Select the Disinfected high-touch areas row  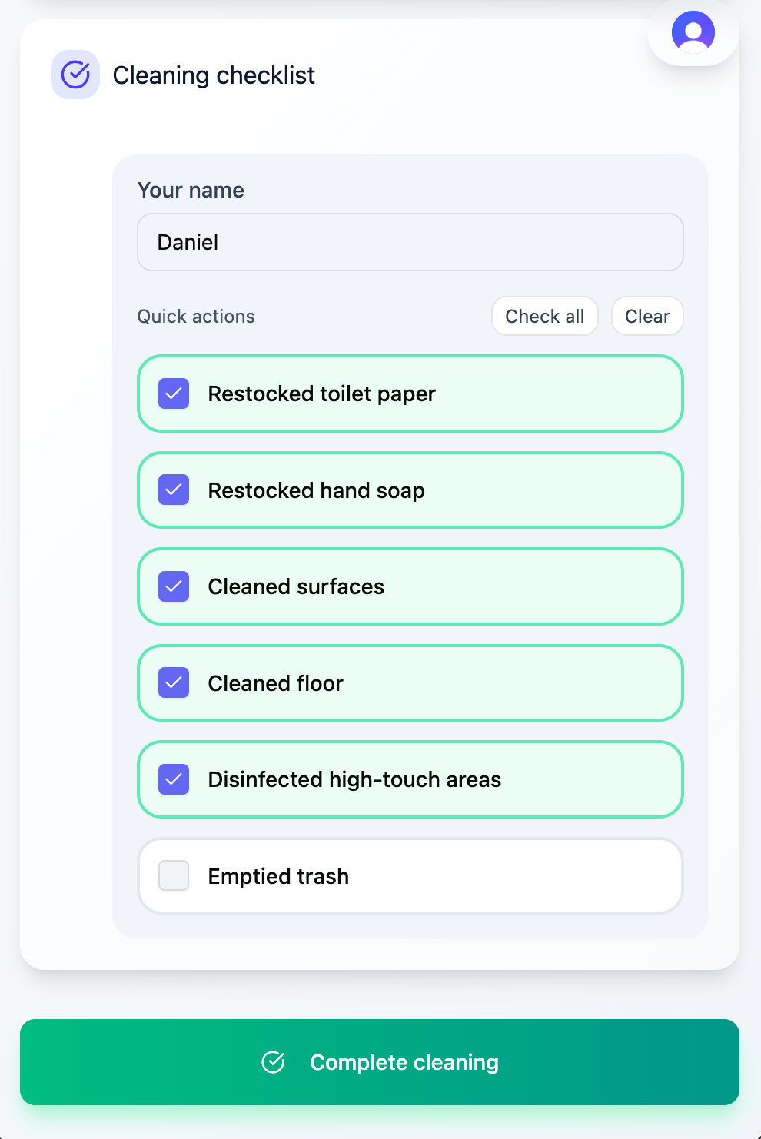pos(410,779)
